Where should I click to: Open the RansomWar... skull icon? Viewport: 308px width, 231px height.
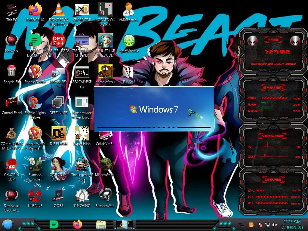[x=106, y=199]
